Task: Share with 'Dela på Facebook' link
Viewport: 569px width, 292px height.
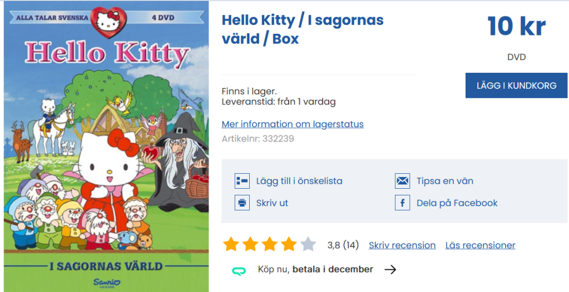Action: pos(457,203)
